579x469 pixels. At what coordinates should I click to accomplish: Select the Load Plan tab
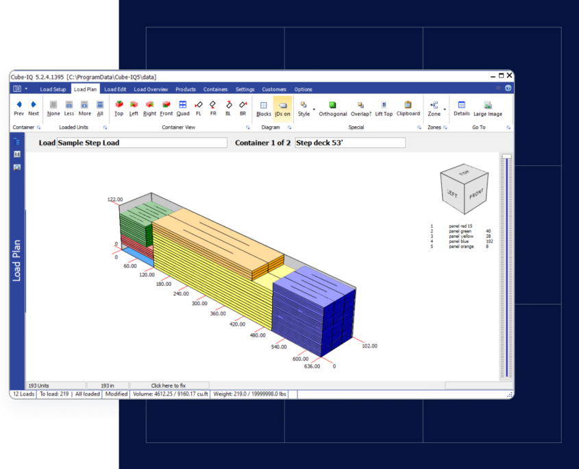click(x=85, y=89)
